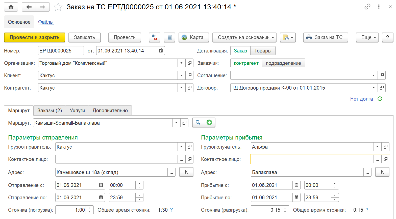Switch to the Заказы (2) tab
The width and height of the screenshot is (396, 219).
click(49, 111)
